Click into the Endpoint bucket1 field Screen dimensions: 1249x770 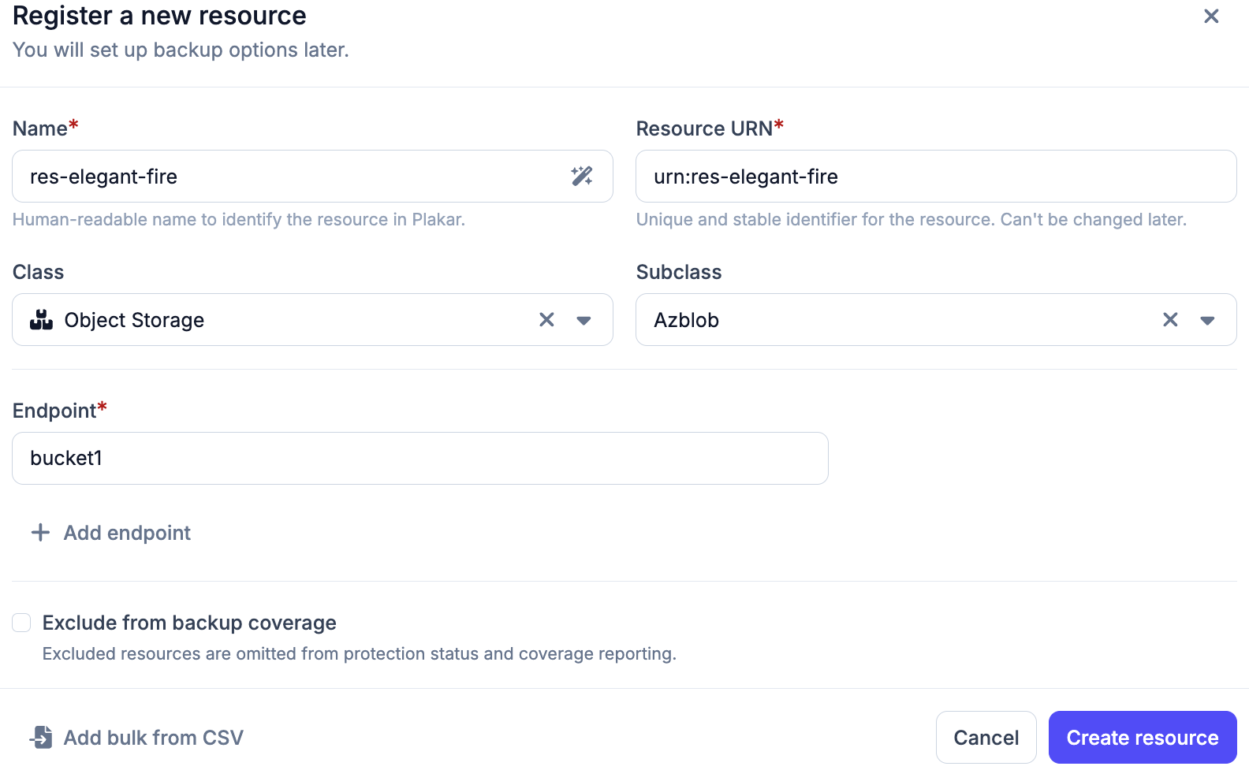[420, 458]
